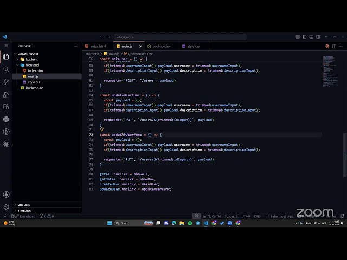Open Explorer Views and More Actions ellipsis

tap(76, 46)
